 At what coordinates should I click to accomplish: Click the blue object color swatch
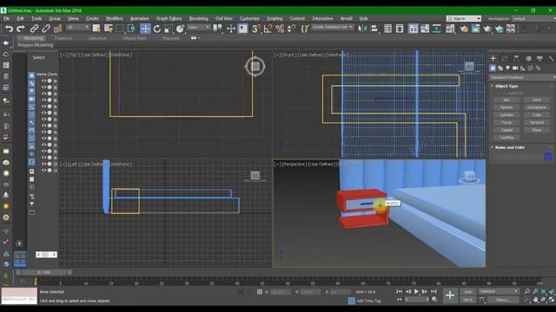pyautogui.click(x=548, y=157)
